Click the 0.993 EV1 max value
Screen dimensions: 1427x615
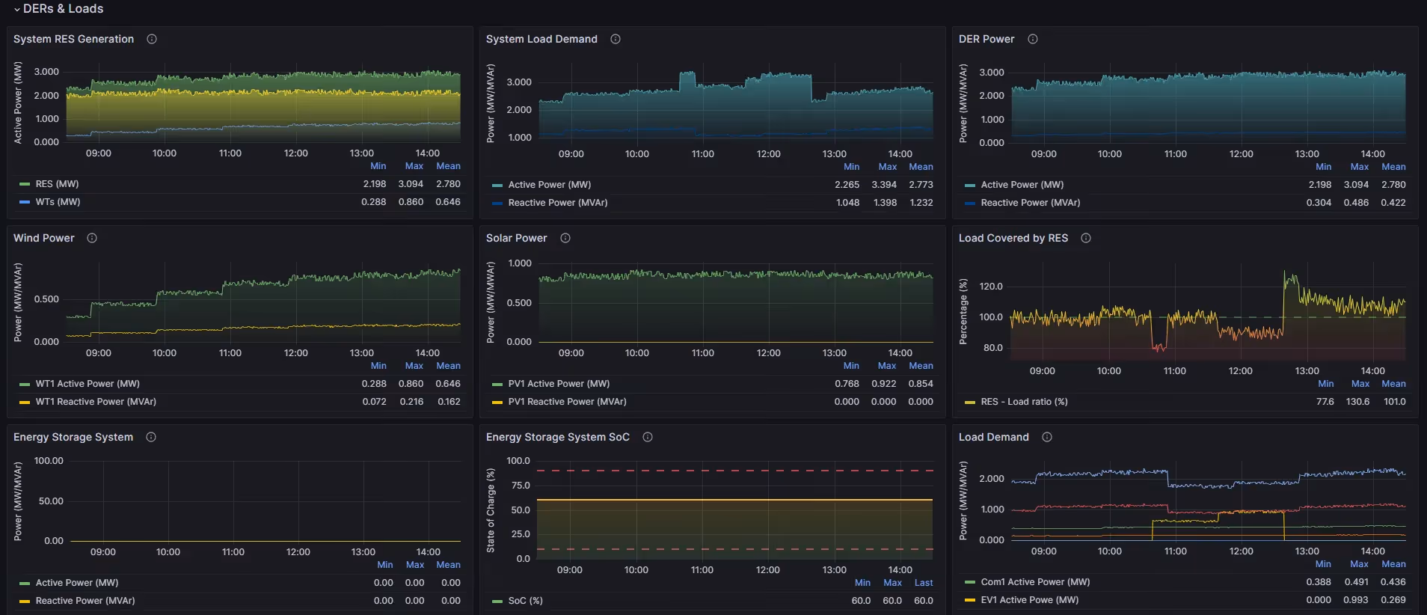[x=1356, y=600]
